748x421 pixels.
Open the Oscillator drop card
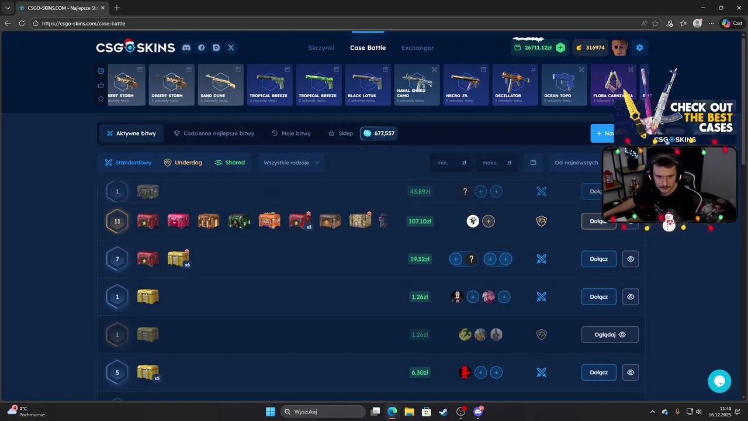515,85
